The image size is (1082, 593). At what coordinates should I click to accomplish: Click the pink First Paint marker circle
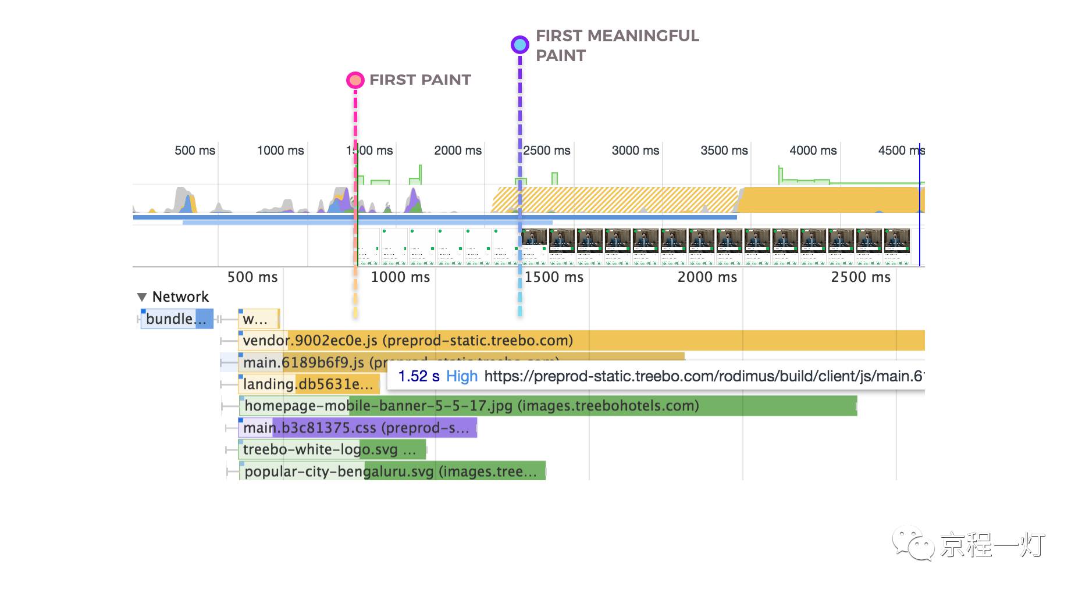click(355, 80)
